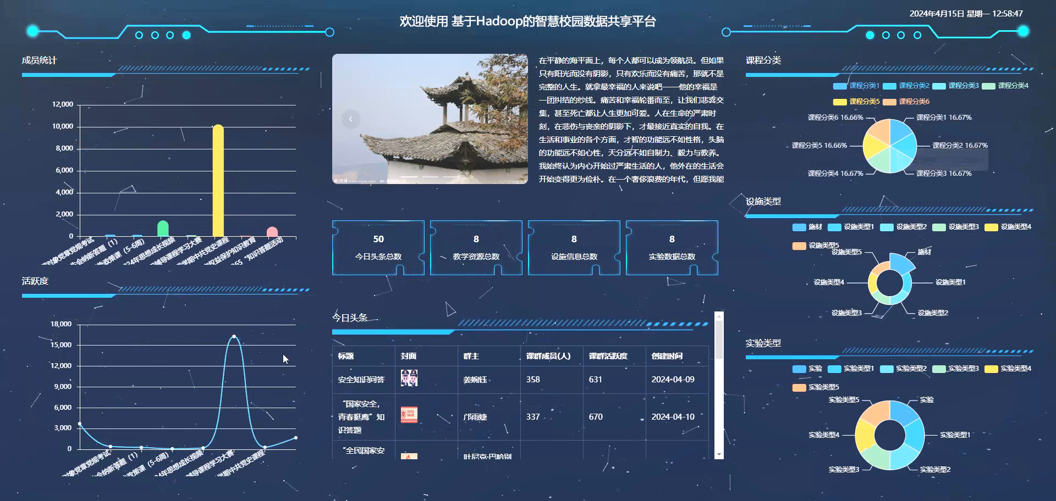1056x501 pixels.
Task: Click the 今日头条 table scrollbar thumb
Action: pos(719,340)
